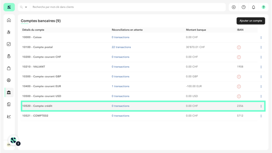Select 10300 - Compte courant GBP name
Screen dimensions: 272x153
click(41, 76)
